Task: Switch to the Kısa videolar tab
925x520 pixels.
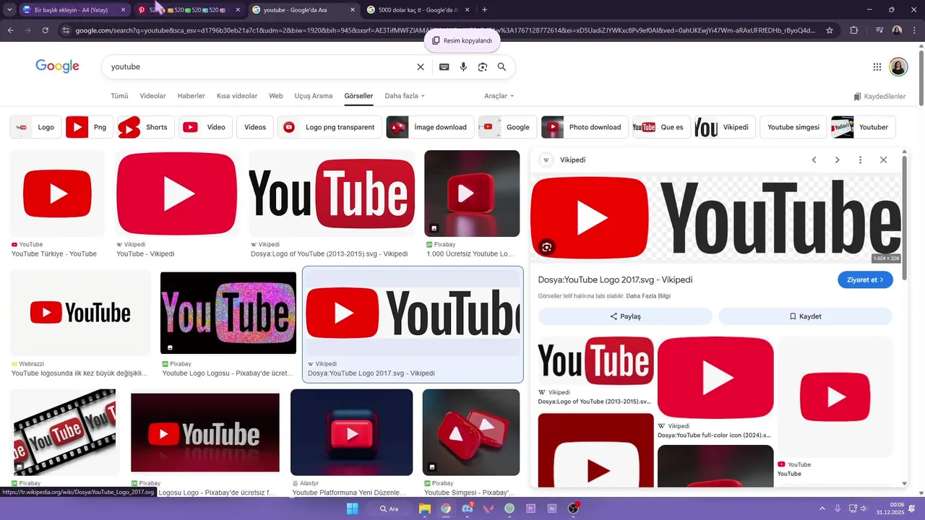Action: click(x=237, y=96)
